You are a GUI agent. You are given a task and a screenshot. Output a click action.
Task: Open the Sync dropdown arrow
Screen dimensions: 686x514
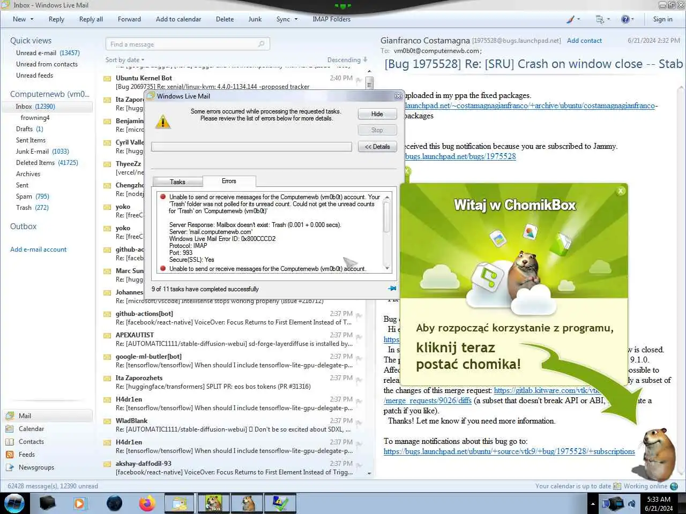(296, 19)
